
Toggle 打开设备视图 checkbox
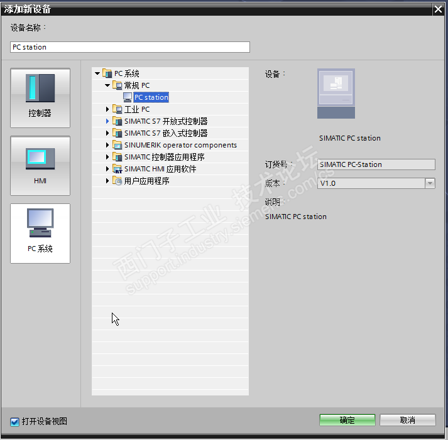click(14, 422)
